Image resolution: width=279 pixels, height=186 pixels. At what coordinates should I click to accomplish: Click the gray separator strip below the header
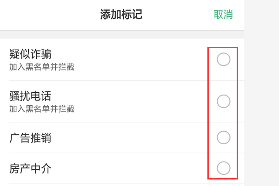(x=122, y=34)
